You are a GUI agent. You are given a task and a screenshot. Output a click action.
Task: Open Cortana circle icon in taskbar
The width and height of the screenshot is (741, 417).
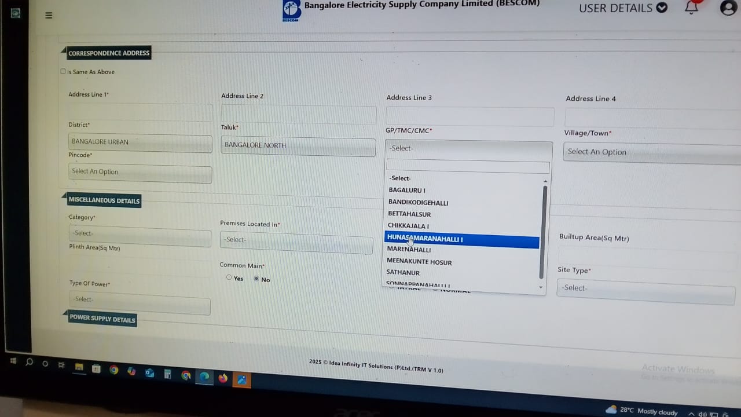tap(45, 364)
